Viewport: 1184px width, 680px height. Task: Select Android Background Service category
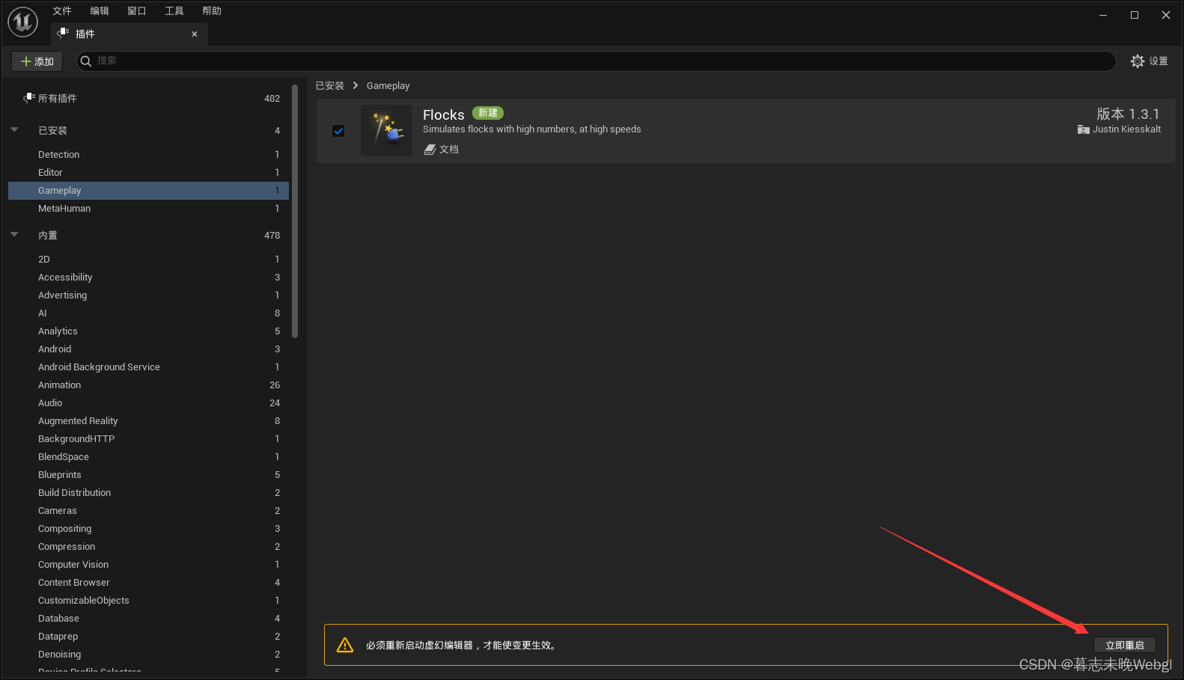pos(148,367)
